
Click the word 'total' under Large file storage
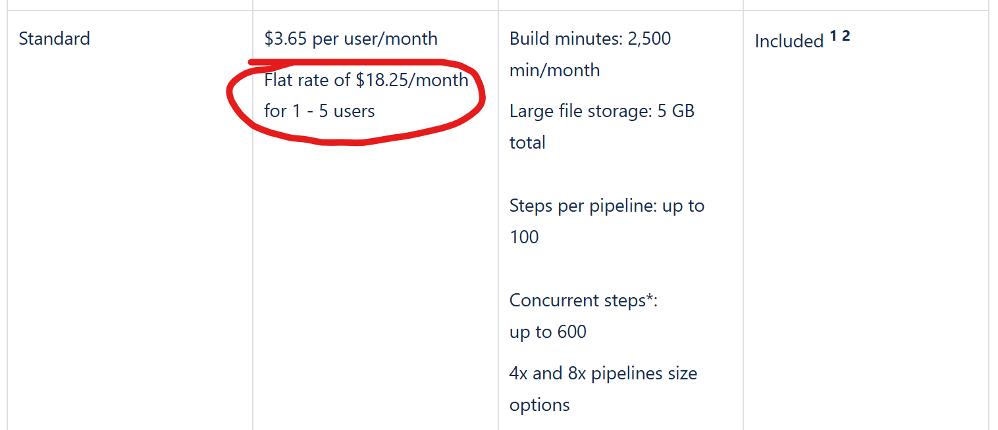[x=527, y=143]
